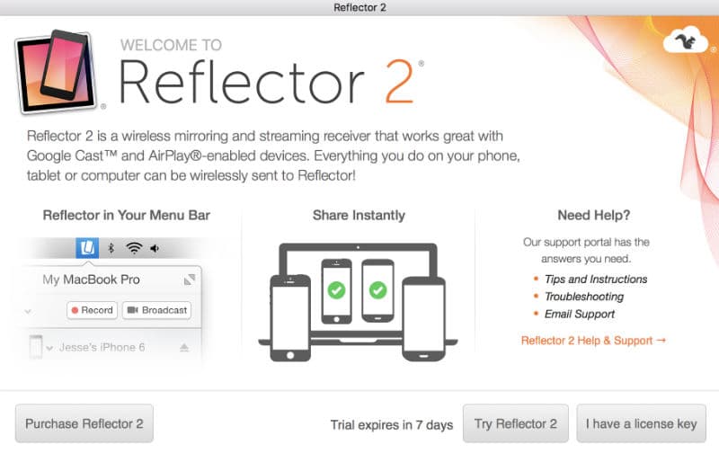Click the left green checkmark phone
This screenshot has width=719, height=453.
pos(336,290)
